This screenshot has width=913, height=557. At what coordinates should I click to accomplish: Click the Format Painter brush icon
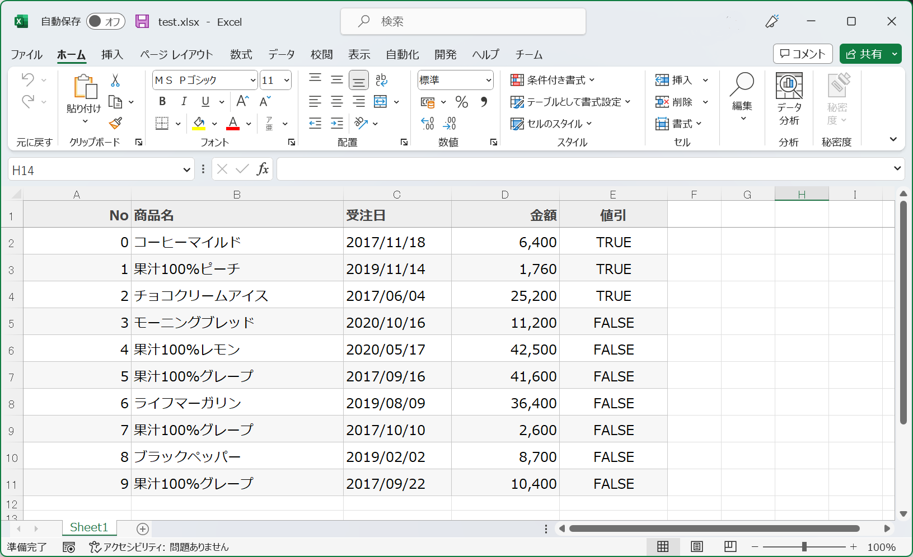[x=115, y=123]
